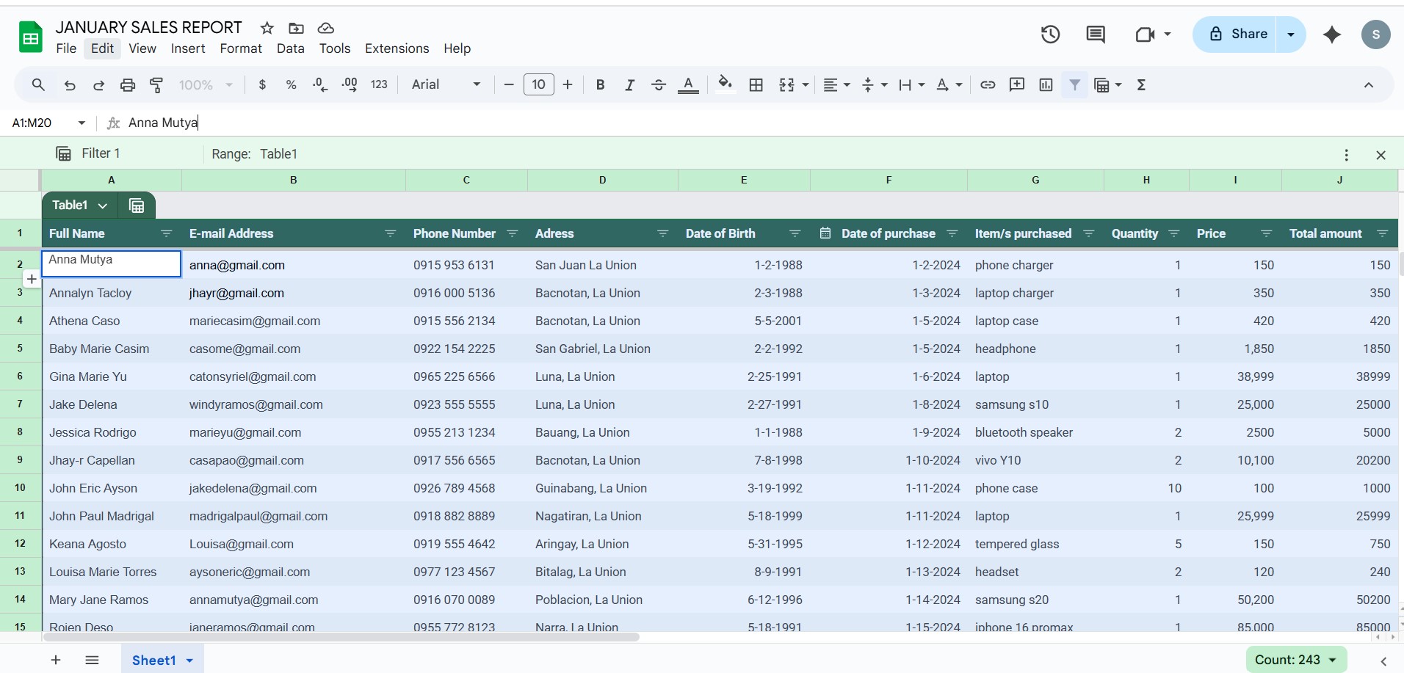Open the Share options arrow
The width and height of the screenshot is (1404, 673).
click(x=1291, y=34)
